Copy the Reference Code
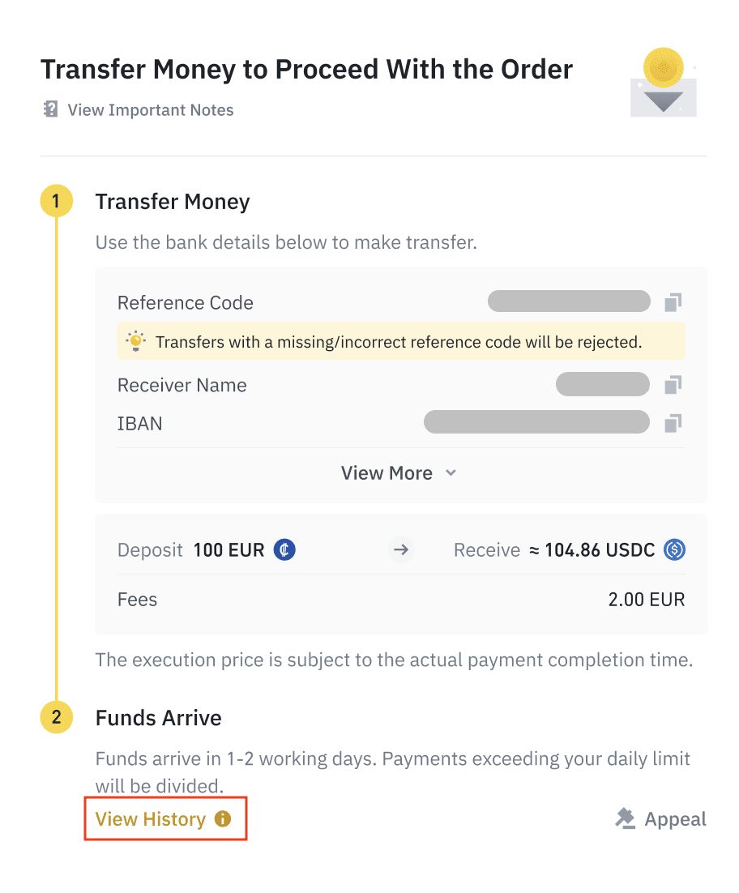The image size is (739, 893). [x=673, y=302]
